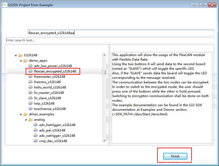The width and height of the screenshot is (219, 166).
Task: Click the S32DS icon in the title bar
Action: click(5, 5)
